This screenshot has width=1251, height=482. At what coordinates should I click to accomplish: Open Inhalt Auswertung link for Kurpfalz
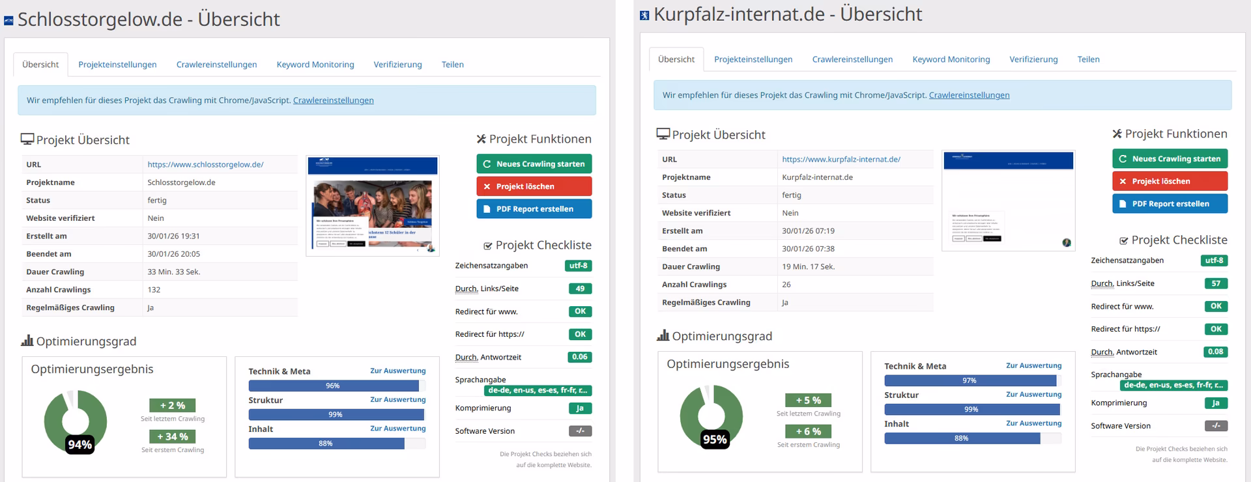click(1034, 423)
